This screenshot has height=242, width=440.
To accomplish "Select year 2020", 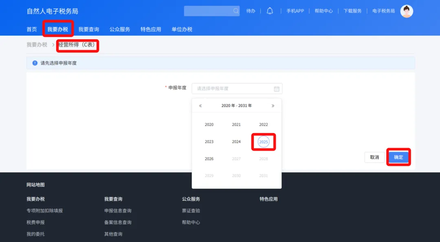I will [209, 124].
